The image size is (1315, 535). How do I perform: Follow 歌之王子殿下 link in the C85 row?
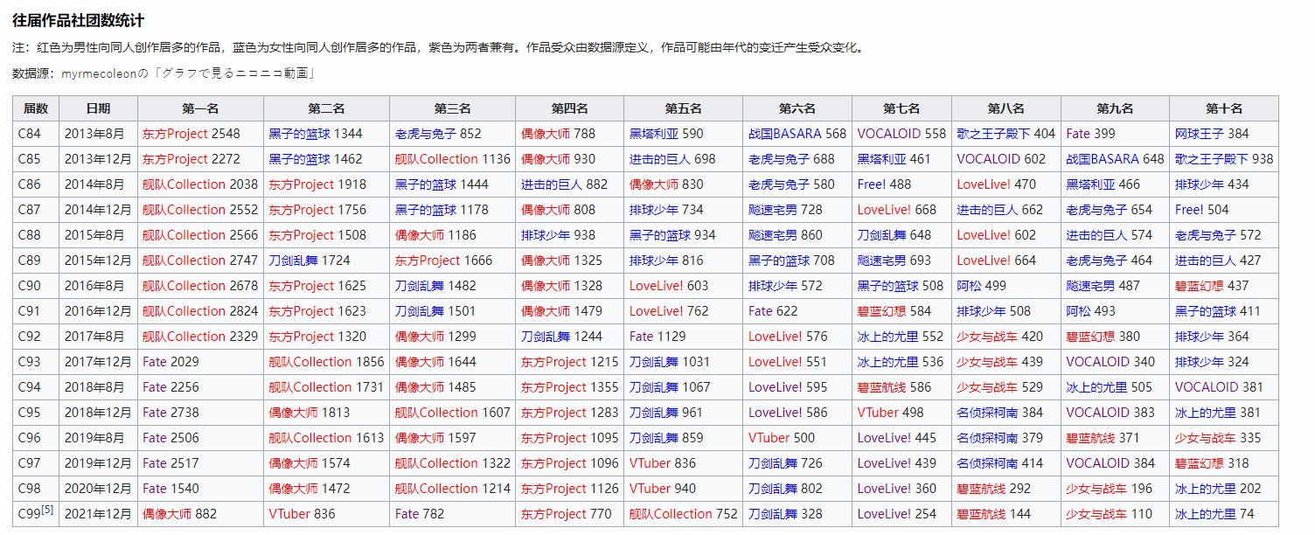pos(1212,159)
